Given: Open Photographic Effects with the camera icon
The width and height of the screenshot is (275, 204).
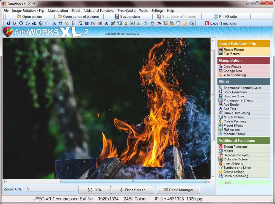Looking at the screenshot, I should click(93, 23).
